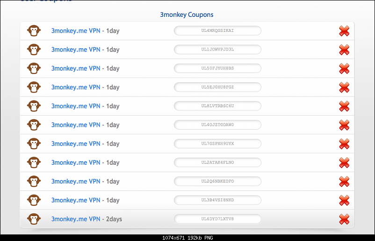Follow 3monkey.me VPN link beside UL4OJZTGOAW0
This screenshot has height=241, width=375.
point(76,125)
